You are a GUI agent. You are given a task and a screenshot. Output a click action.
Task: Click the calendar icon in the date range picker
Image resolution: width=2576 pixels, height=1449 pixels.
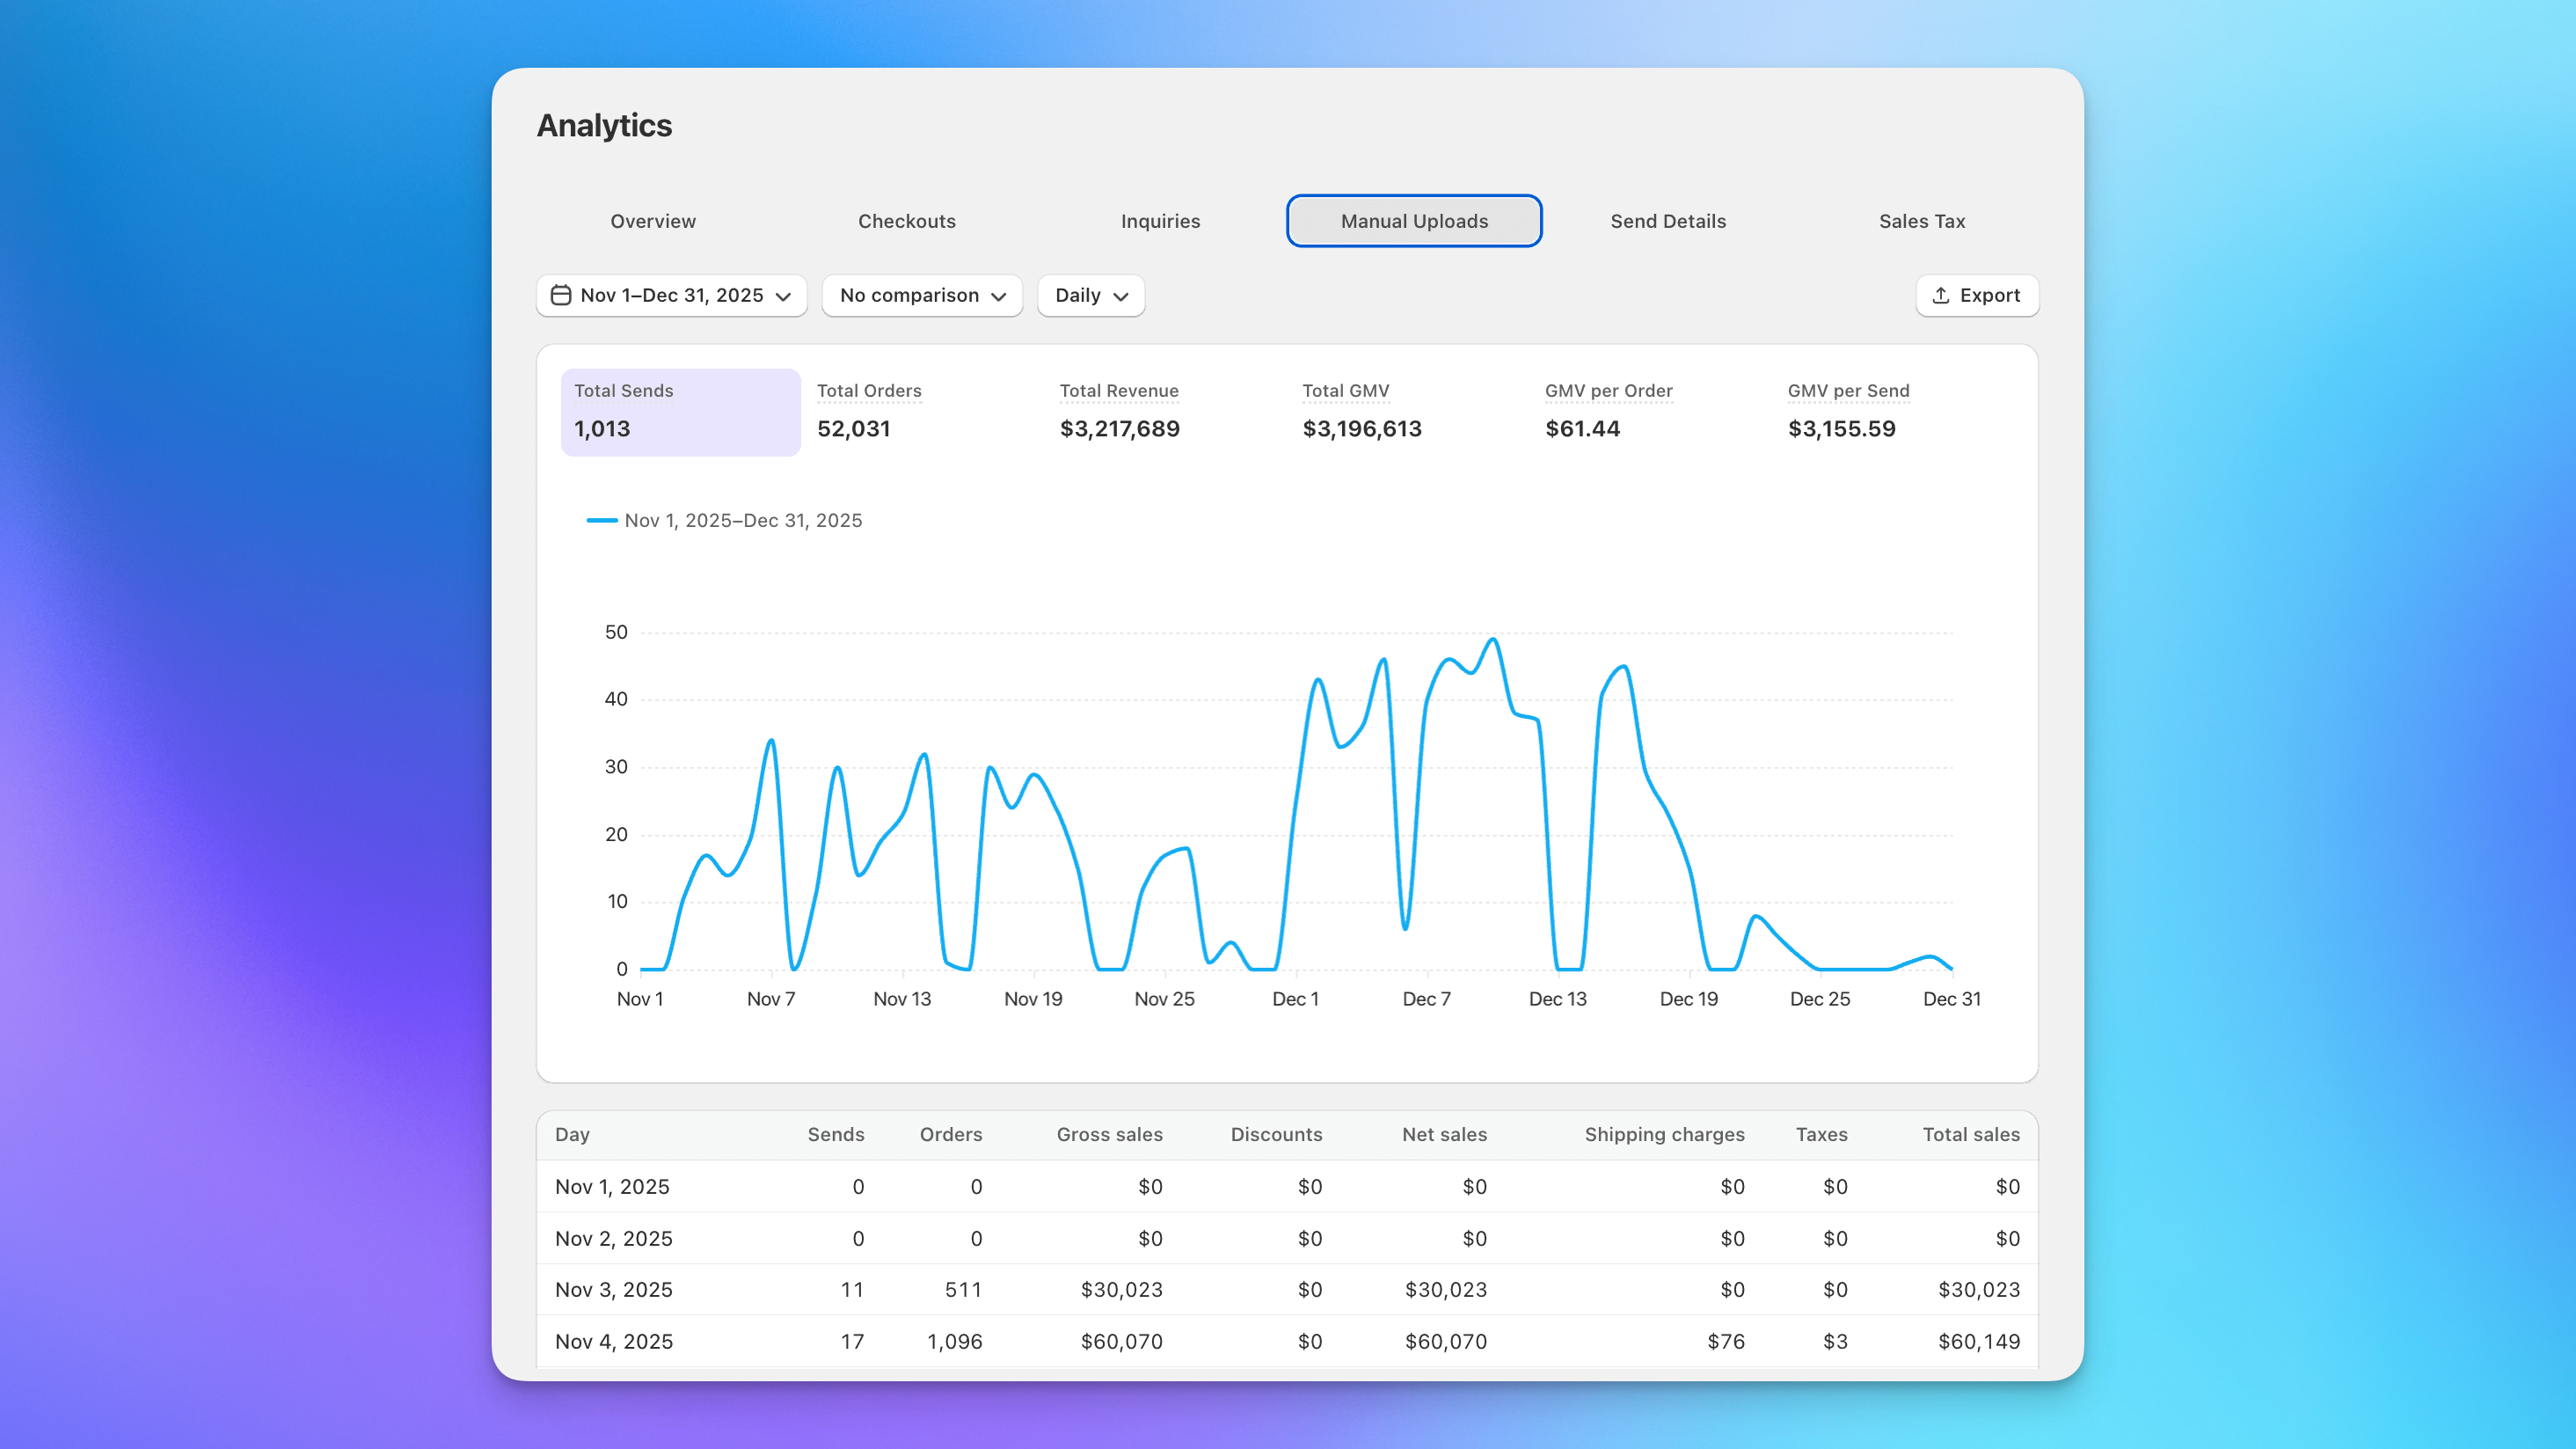click(562, 295)
